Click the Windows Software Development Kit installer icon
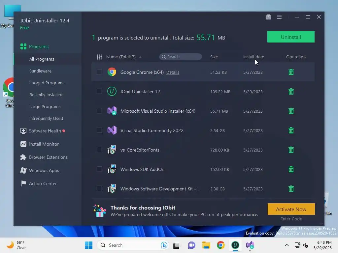This screenshot has height=253, width=338. point(112,188)
